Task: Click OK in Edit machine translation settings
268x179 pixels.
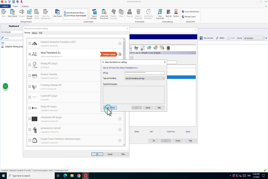Action: tap(97, 154)
